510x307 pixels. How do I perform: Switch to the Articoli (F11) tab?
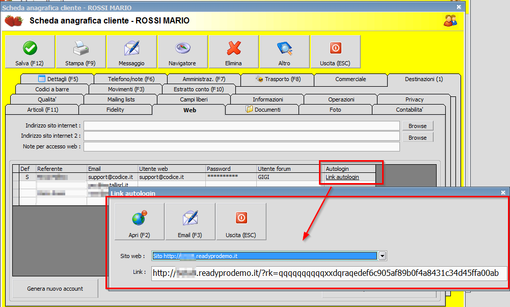tap(43, 110)
